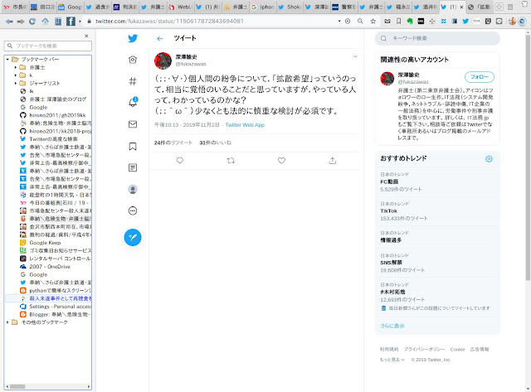Open the プライバシーポリシー footer link

(x=424, y=349)
